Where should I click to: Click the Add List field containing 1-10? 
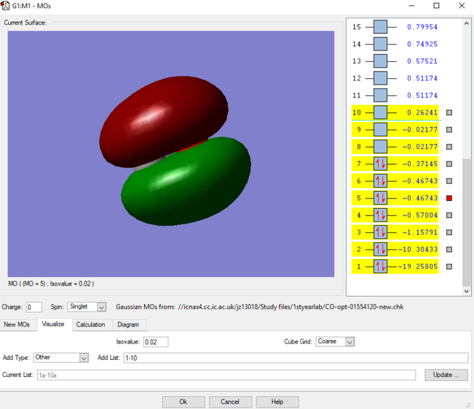[295, 358]
